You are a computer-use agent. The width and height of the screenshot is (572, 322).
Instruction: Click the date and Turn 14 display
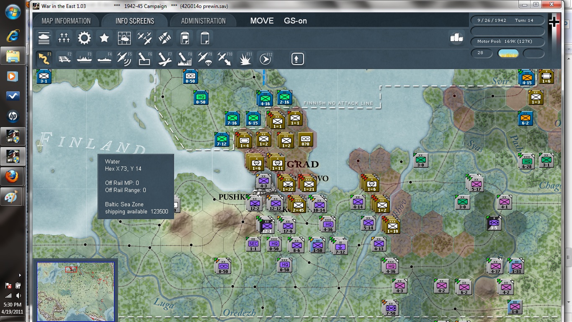point(508,20)
